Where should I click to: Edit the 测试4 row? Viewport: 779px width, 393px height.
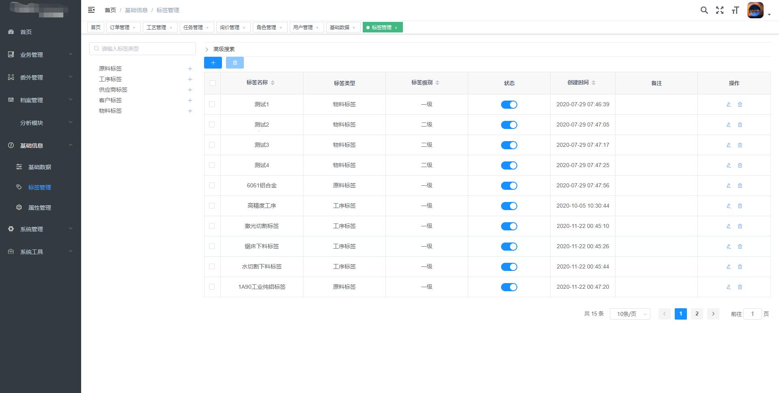coord(729,165)
